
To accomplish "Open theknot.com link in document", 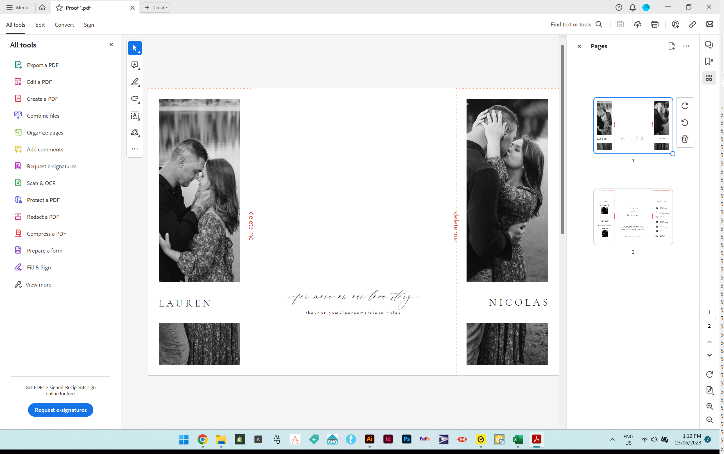I will tap(353, 313).
